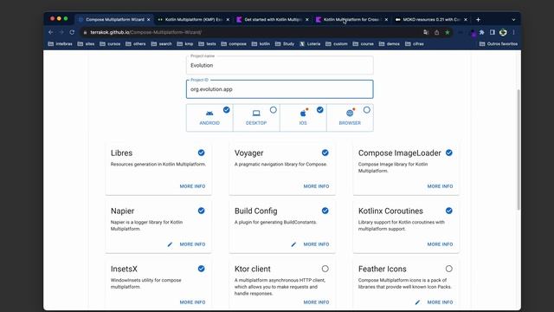Screen dimensions: 554x312
Task: Click the browser address bar URL
Action: coord(145,32)
